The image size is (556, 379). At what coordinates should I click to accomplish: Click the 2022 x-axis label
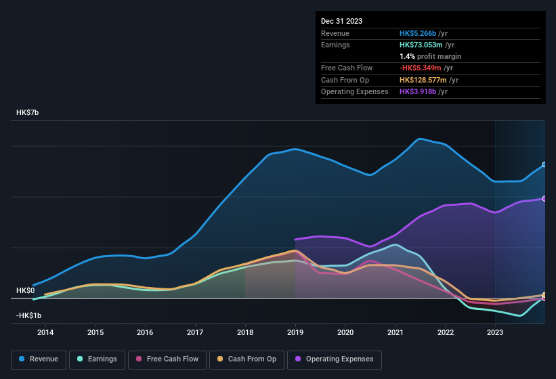446,332
